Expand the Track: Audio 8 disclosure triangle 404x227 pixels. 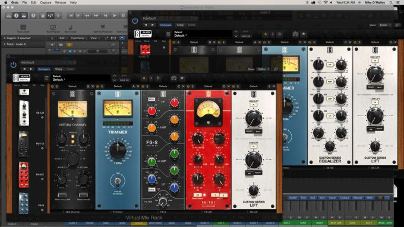(4, 44)
